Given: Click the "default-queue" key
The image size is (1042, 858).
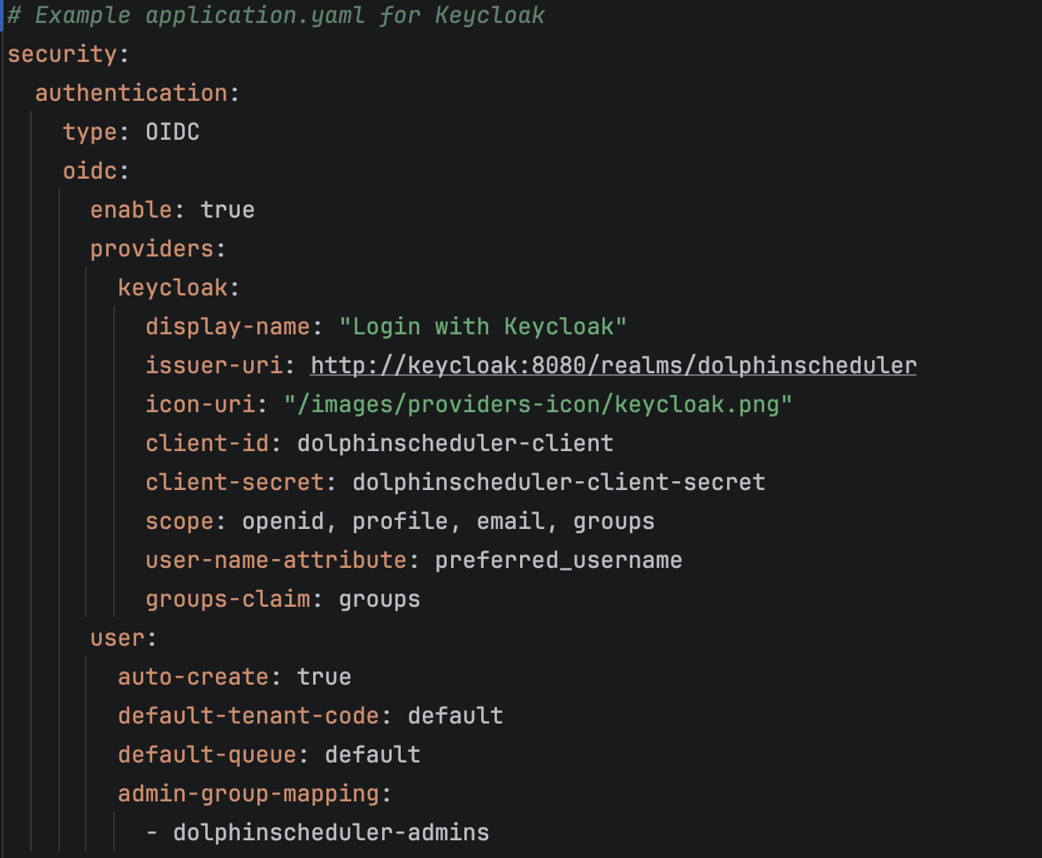Looking at the screenshot, I should tap(207, 755).
